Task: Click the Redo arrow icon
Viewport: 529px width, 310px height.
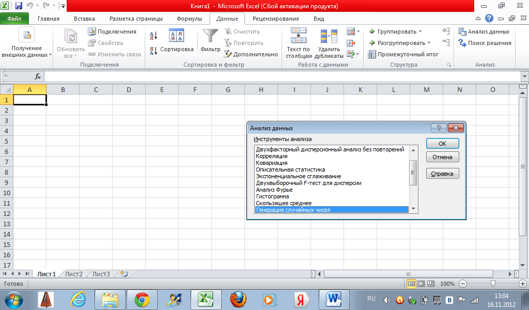Action: pos(46,6)
